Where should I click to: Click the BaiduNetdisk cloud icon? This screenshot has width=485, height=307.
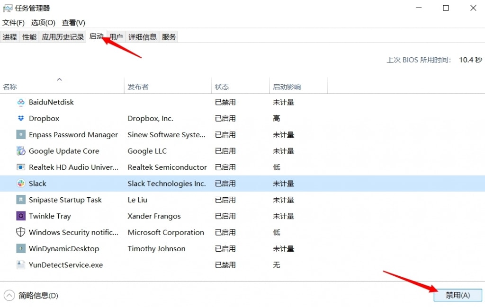click(21, 102)
